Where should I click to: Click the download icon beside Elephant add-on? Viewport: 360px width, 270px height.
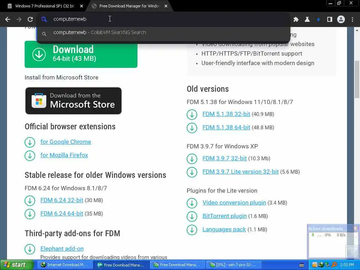[30, 249]
